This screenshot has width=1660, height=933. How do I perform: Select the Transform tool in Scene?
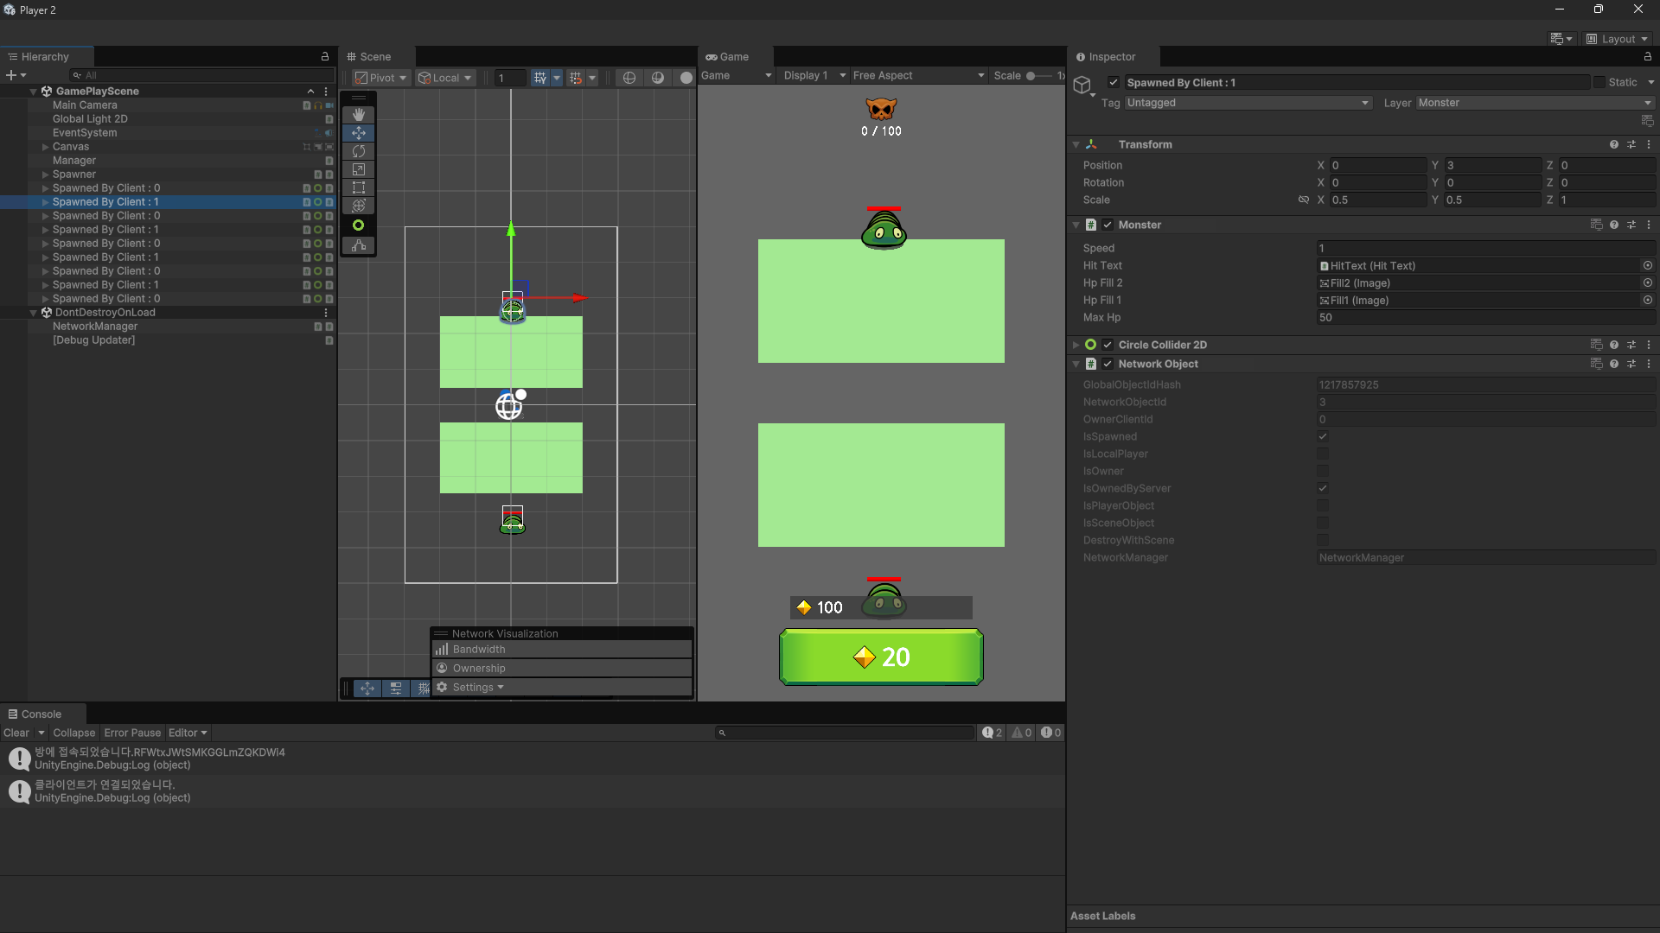pos(359,206)
